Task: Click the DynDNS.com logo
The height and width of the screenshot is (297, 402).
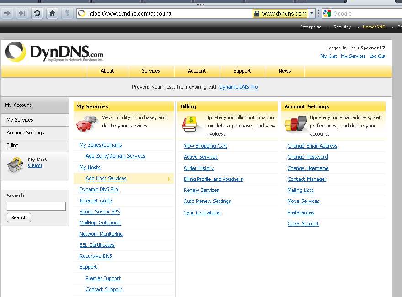Action: point(54,52)
